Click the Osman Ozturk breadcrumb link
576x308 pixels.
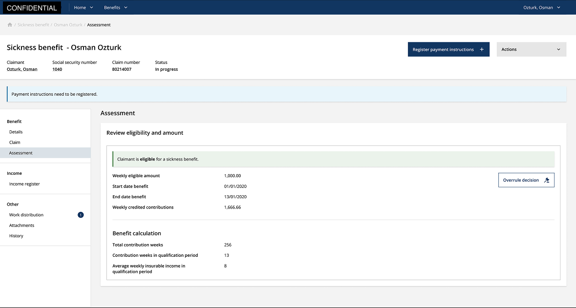68,25
